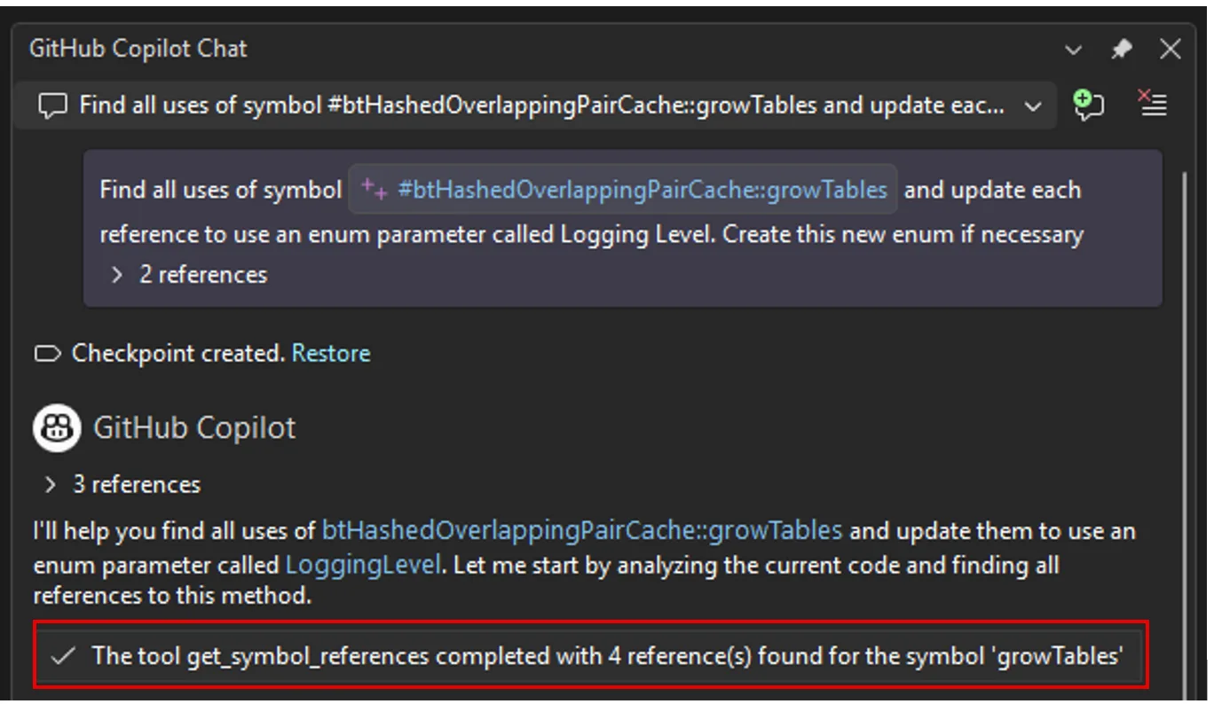Start a new chat thread

[x=1088, y=106]
